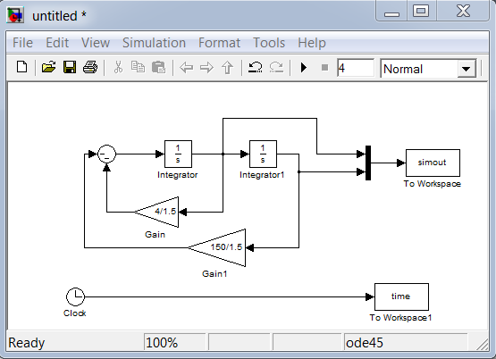Click the 'To Workspace' block label
The width and height of the screenshot is (496, 359).
point(433,184)
